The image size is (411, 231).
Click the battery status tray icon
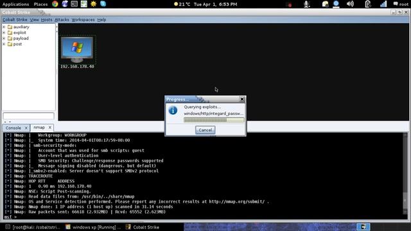click(x=368, y=4)
